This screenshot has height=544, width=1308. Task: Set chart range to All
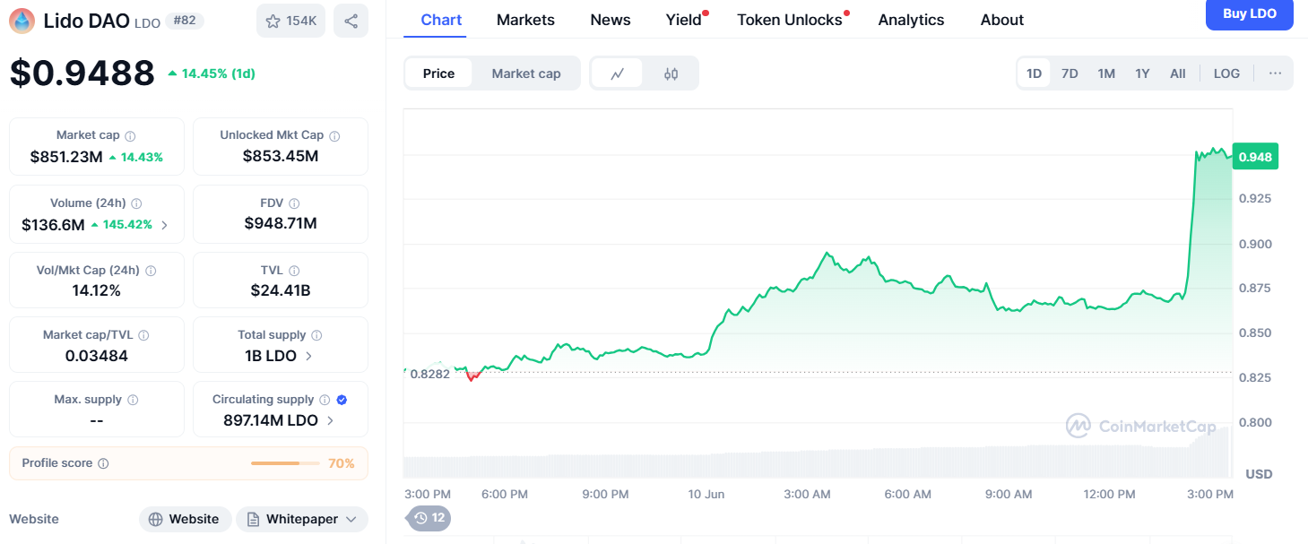click(1178, 73)
